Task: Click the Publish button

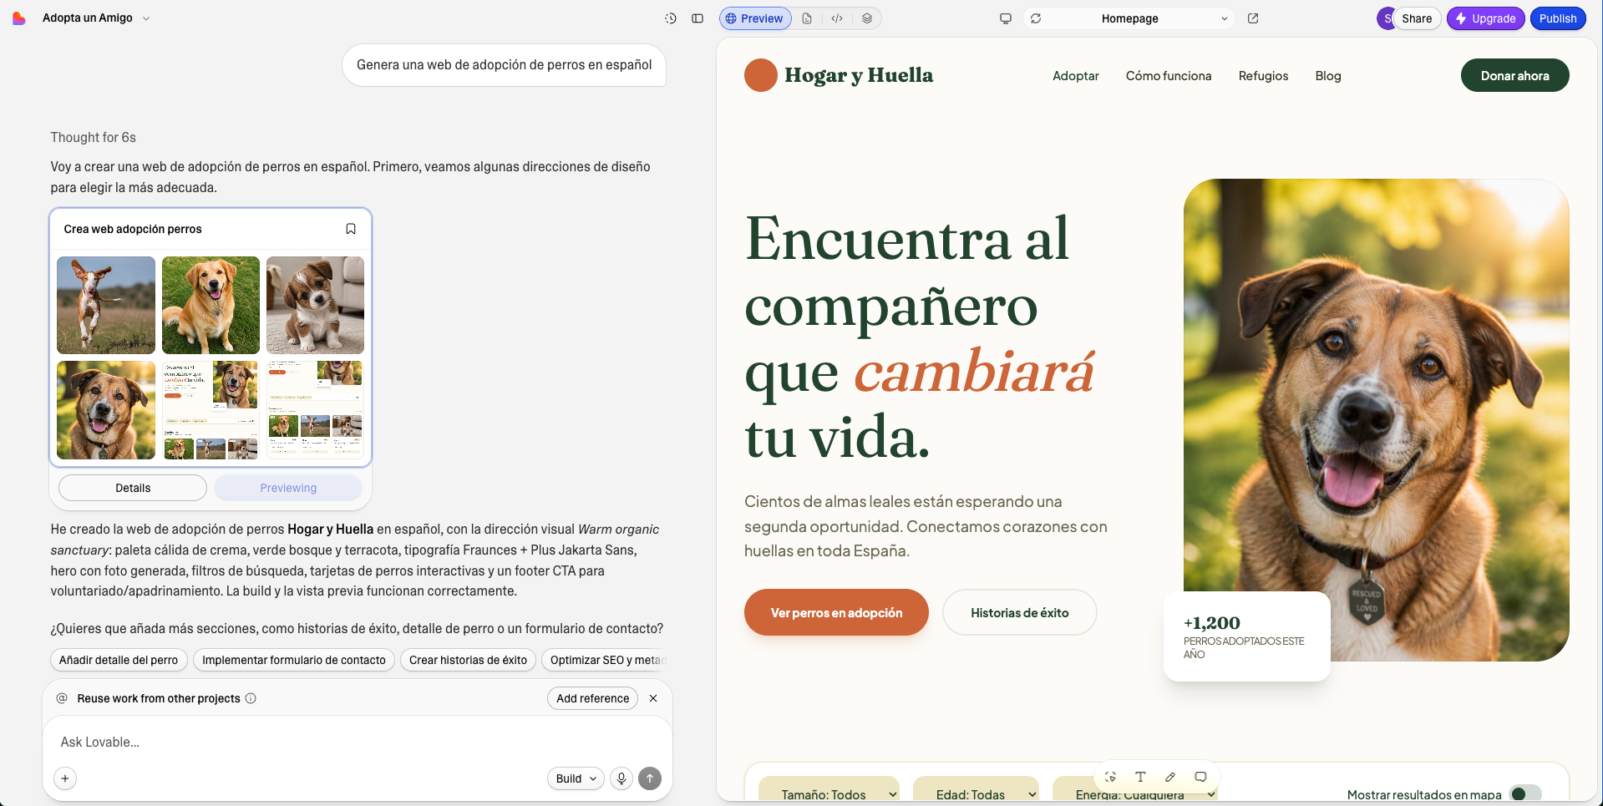Action: 1558,18
